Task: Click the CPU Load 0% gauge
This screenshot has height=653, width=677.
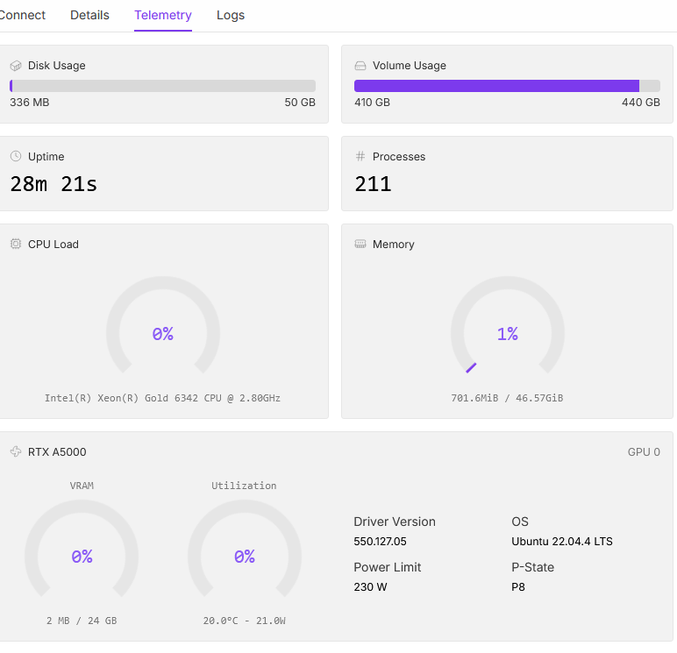Action: click(x=163, y=324)
